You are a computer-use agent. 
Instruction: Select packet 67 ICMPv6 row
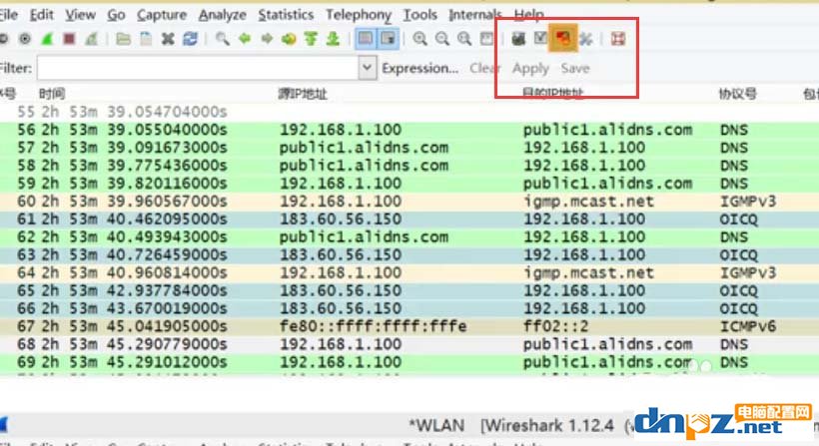pyautogui.click(x=409, y=326)
